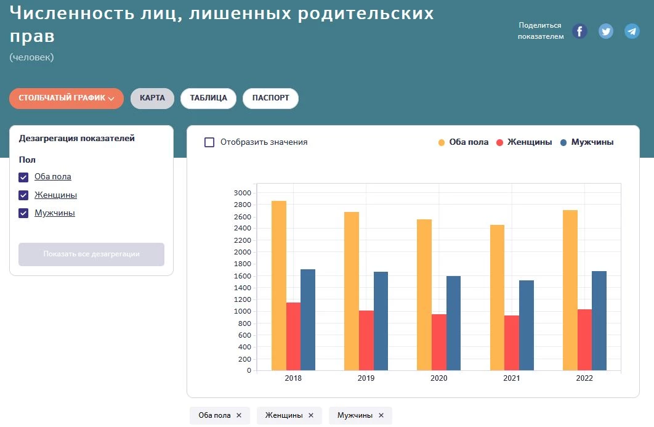Share indicator on Twitter
Viewport: 654px width, 427px height.
tap(605, 31)
